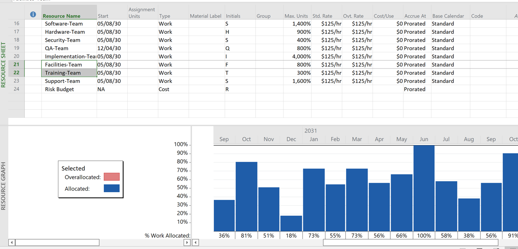Click the graph pane horizontal scrollbar thumb
This screenshot has width=518, height=249.
pyautogui.click(x=410, y=243)
